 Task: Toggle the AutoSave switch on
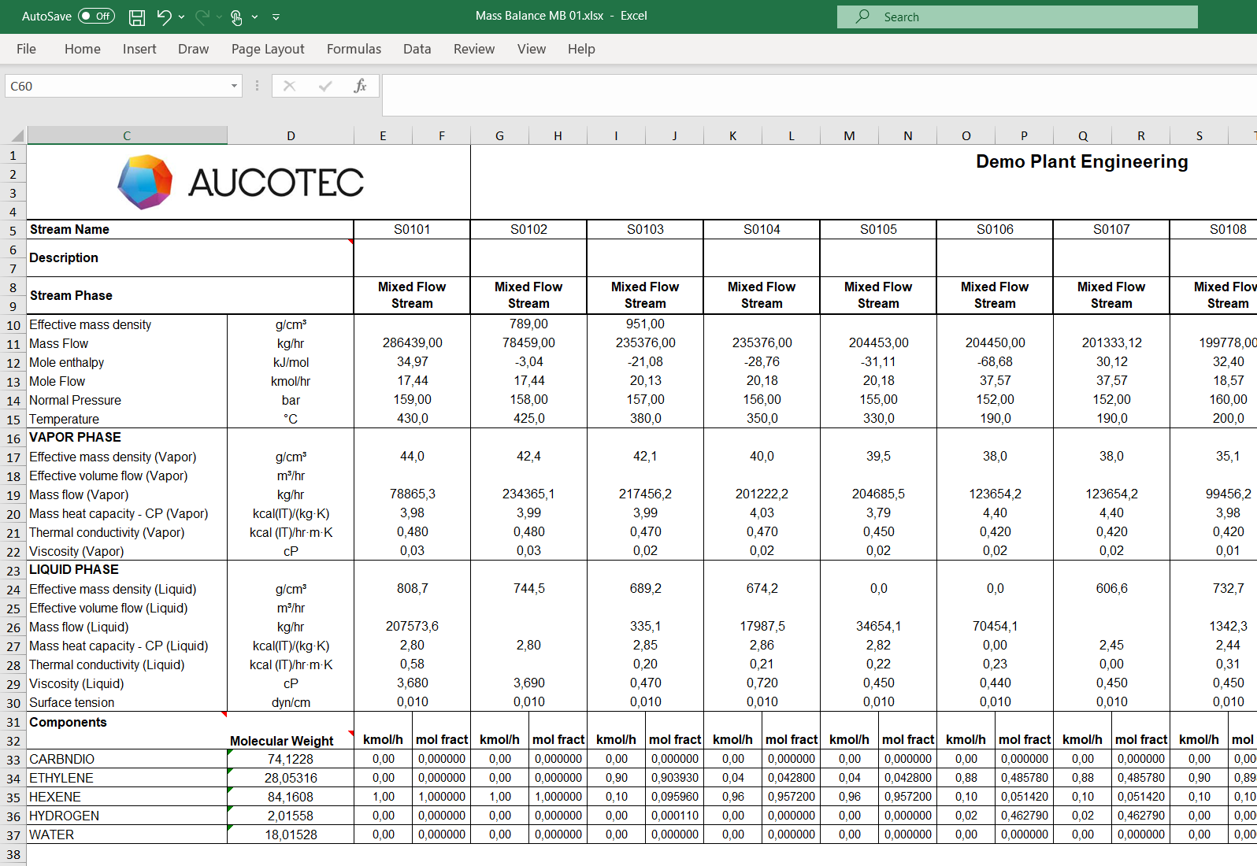(x=96, y=17)
